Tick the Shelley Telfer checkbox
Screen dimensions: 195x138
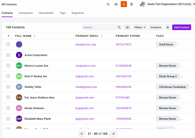(x=8, y=87)
